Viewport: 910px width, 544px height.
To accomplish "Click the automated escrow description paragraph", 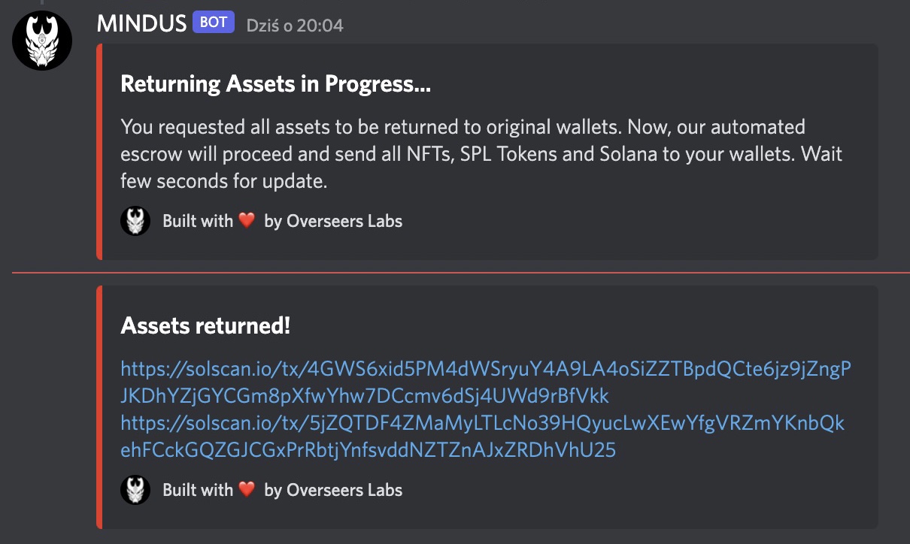I will (481, 154).
